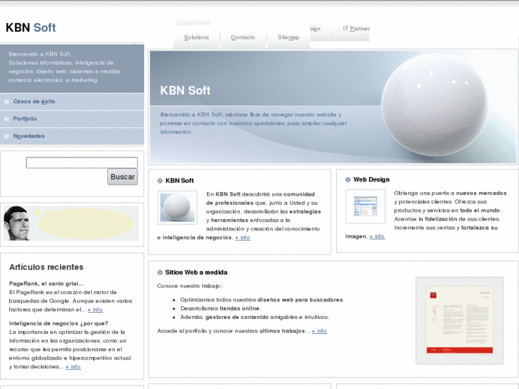
Task: Click bullet 'Además, gestores de contenido amigables'
Action: tap(255, 317)
